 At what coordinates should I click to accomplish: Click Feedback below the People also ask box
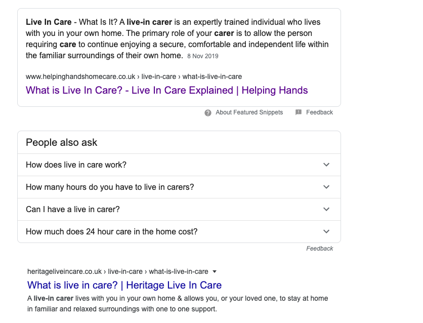tap(319, 249)
